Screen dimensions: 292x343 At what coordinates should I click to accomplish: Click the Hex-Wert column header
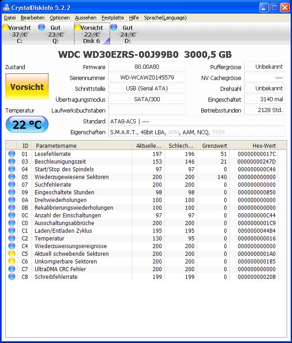click(x=254, y=146)
